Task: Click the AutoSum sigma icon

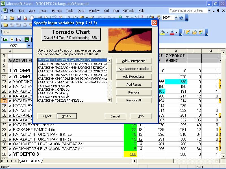Action: click(127, 17)
